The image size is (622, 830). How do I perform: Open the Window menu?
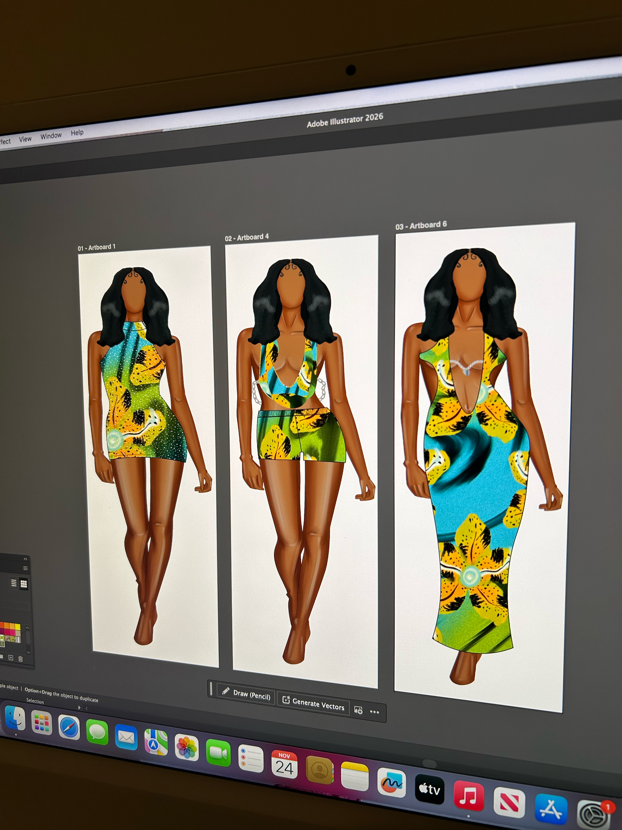tap(51, 135)
